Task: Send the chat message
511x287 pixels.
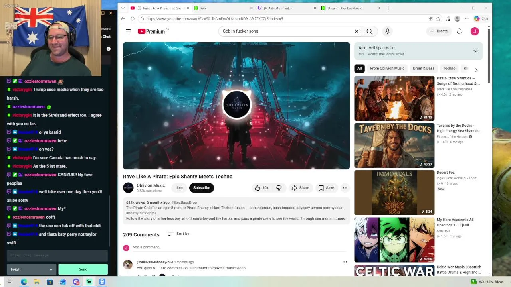Action: [83, 269]
